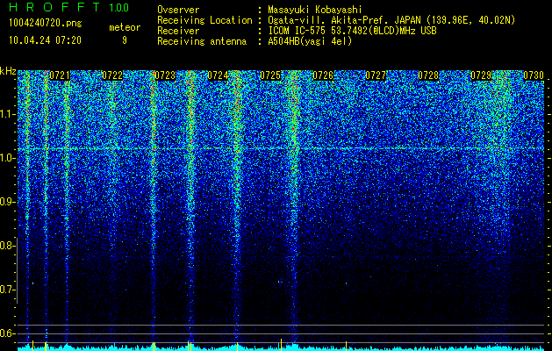Viewport: 552px width, 351px height.
Task: Click the 'Receiver' field label
Action: pyautogui.click(x=178, y=31)
